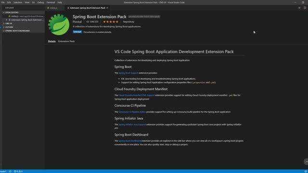Switch to the Extension Pack tab
This screenshot has height=173, width=308.
coord(66,41)
